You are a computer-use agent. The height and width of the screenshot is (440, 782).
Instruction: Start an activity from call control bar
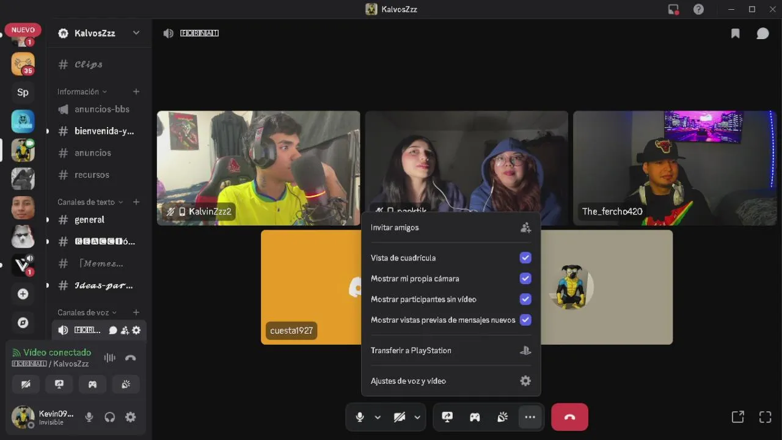click(x=475, y=417)
